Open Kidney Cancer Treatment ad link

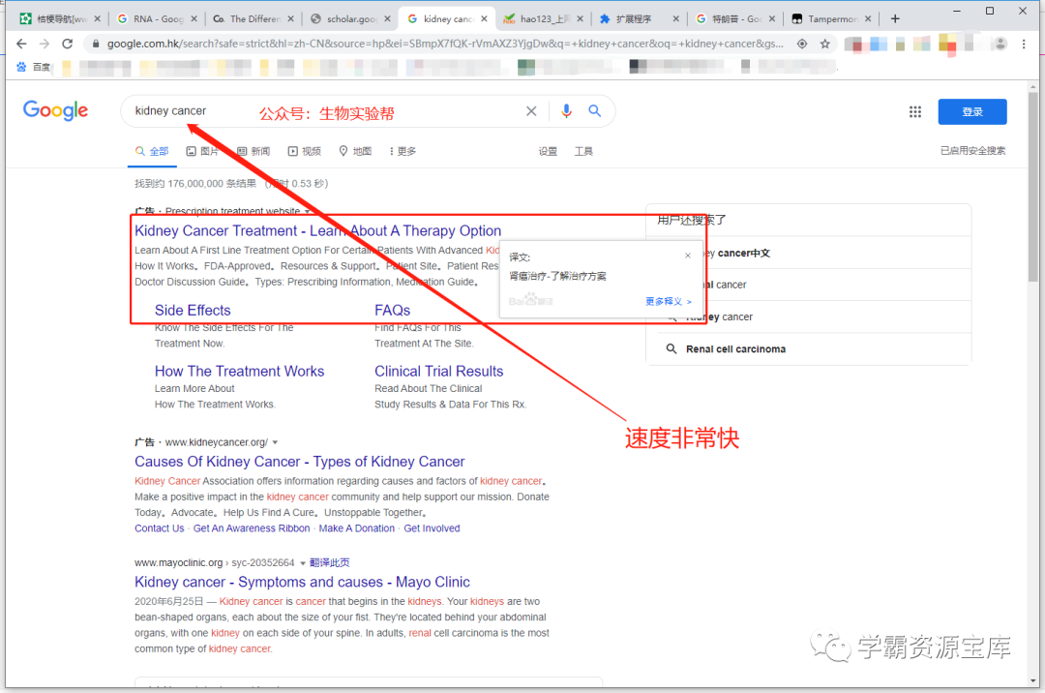pos(318,230)
